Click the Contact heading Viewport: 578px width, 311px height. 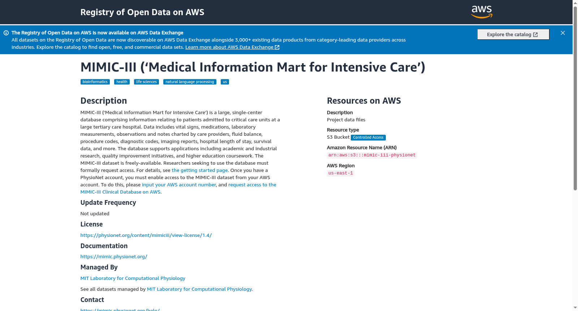coord(92,300)
